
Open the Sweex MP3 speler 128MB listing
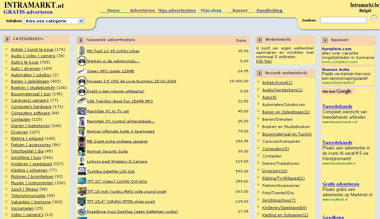(x=110, y=71)
